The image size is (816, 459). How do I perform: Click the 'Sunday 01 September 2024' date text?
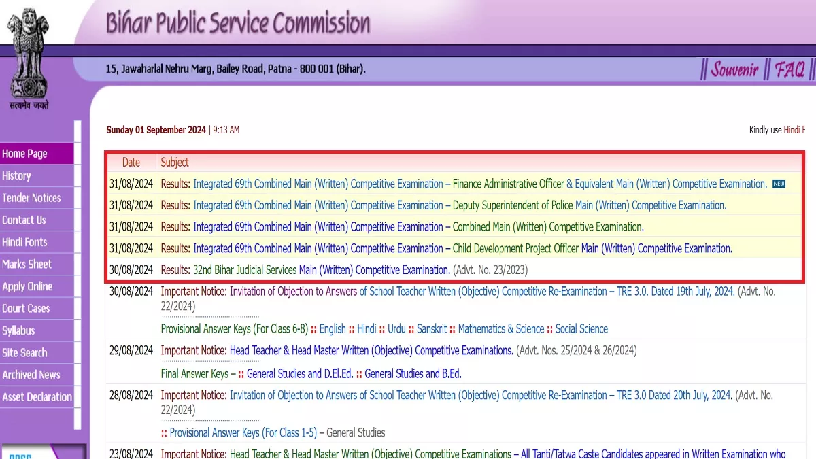pos(156,130)
